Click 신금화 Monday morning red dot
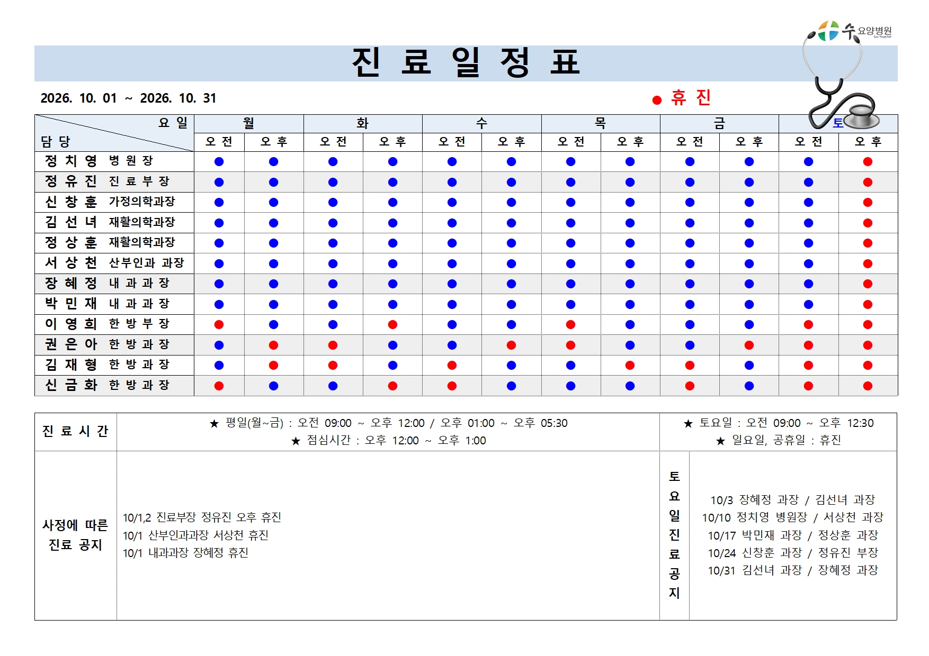 click(x=219, y=386)
